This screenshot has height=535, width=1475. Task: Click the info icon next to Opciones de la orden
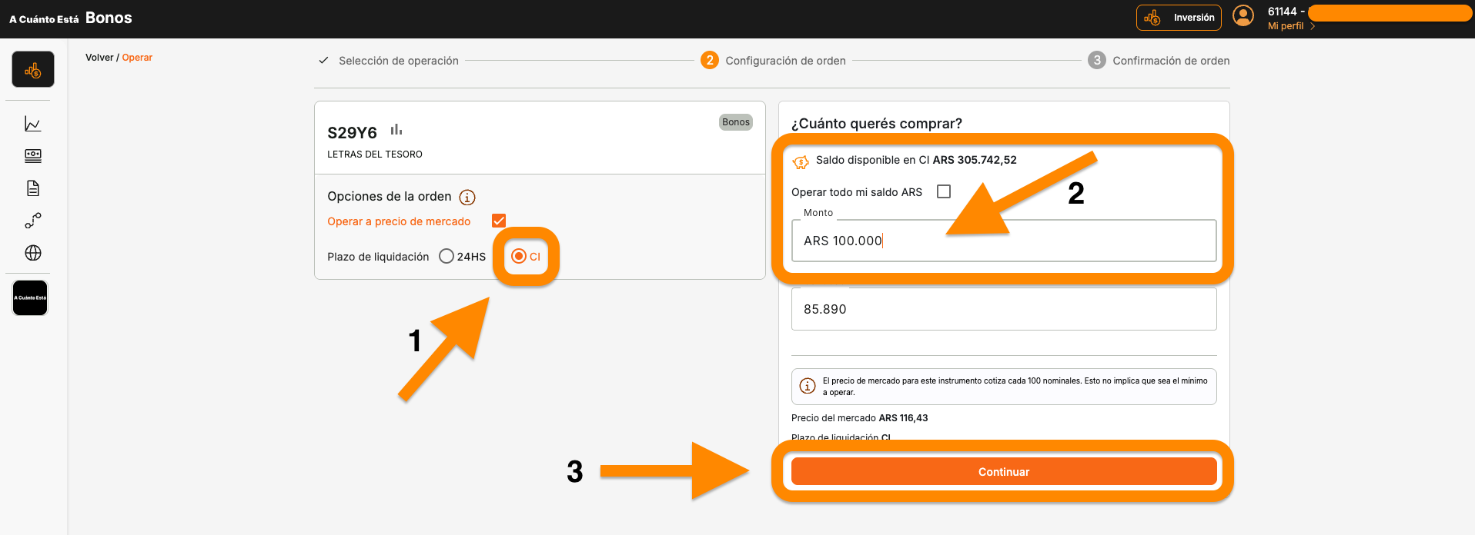467,198
